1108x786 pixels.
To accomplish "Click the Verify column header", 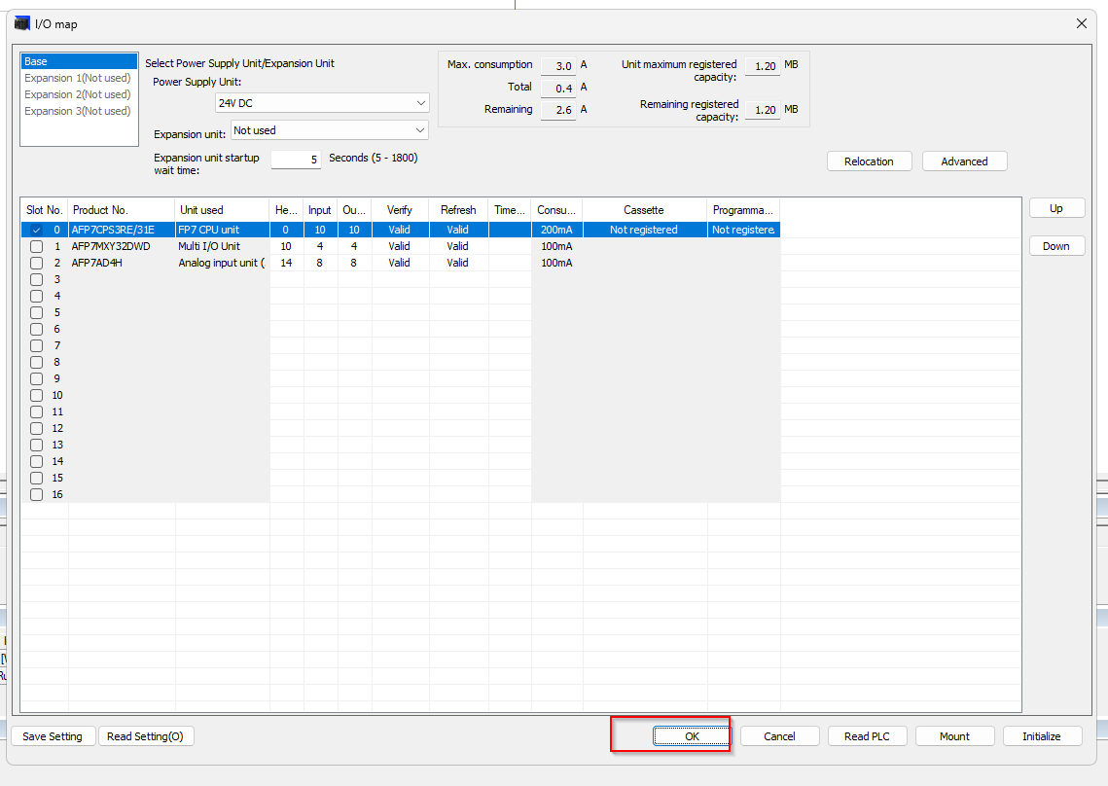I will [400, 210].
